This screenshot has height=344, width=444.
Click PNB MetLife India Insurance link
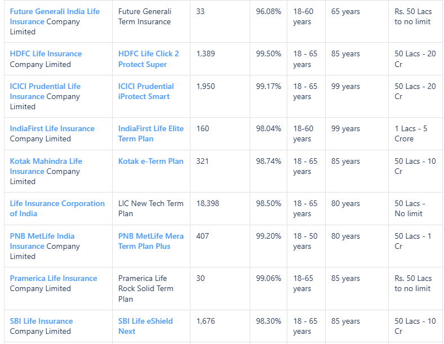pos(42,236)
